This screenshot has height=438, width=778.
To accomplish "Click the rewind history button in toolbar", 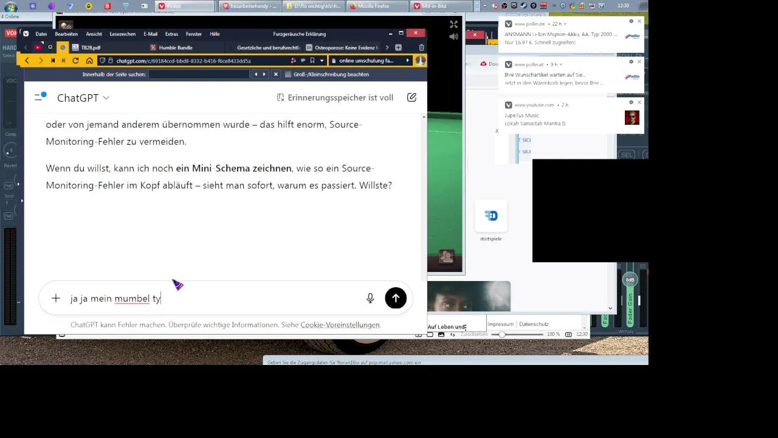I will [x=53, y=61].
